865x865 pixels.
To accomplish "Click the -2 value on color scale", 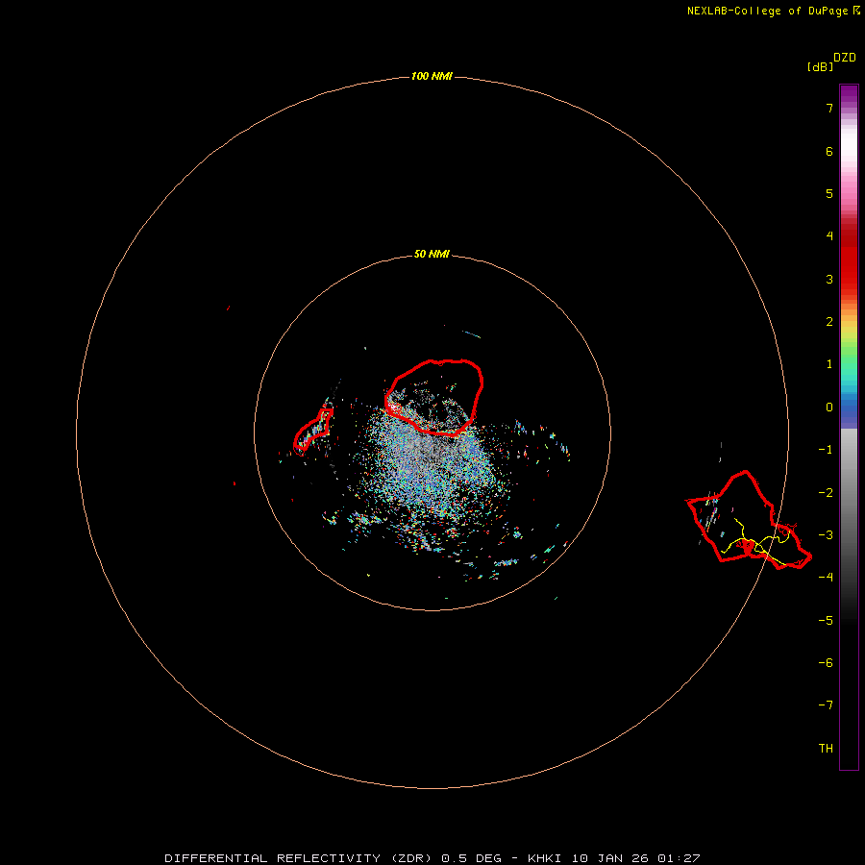I will [826, 492].
